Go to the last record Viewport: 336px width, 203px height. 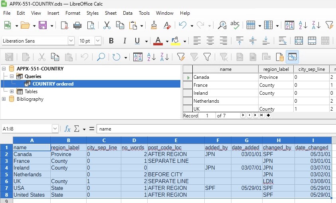262,115
